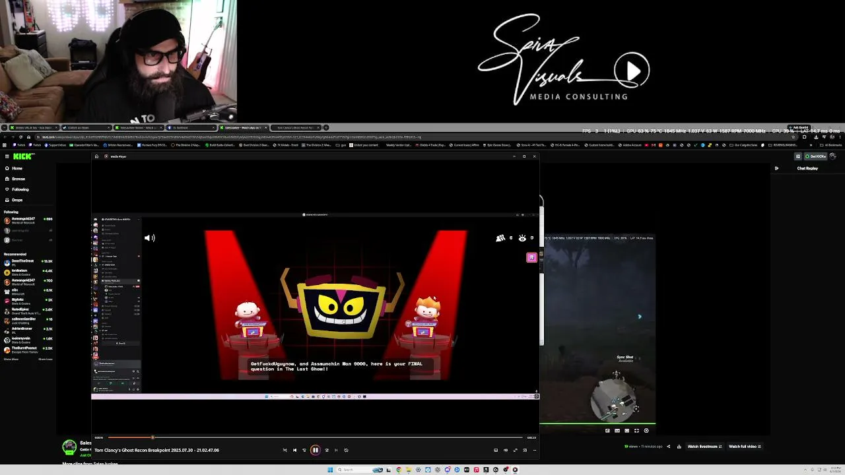Click Watch livestream button
Screen dimensions: 845x475
point(704,447)
